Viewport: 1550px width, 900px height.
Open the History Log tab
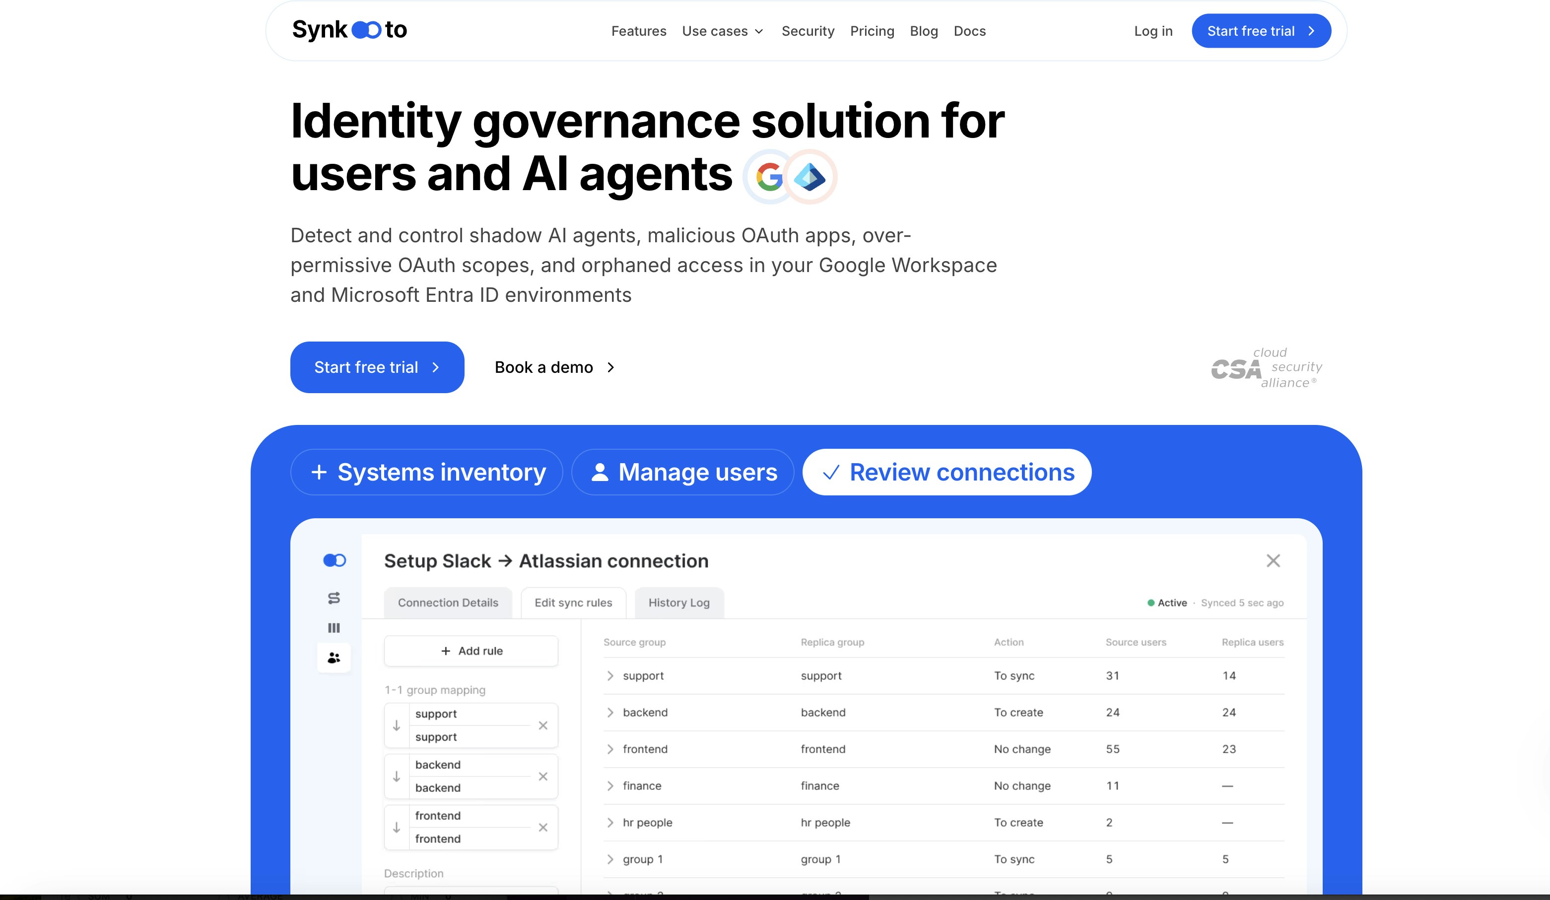(679, 603)
